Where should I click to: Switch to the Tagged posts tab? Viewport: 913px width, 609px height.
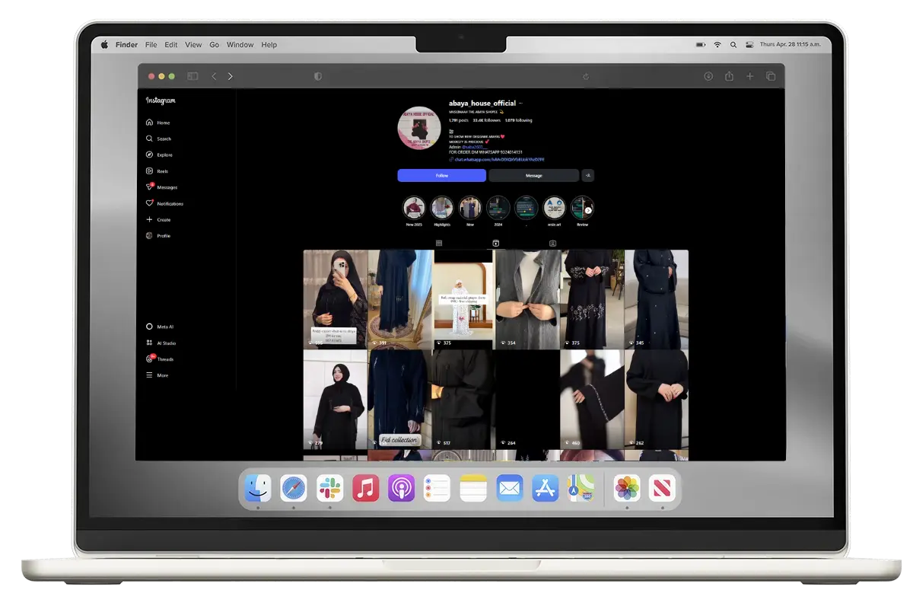(552, 244)
